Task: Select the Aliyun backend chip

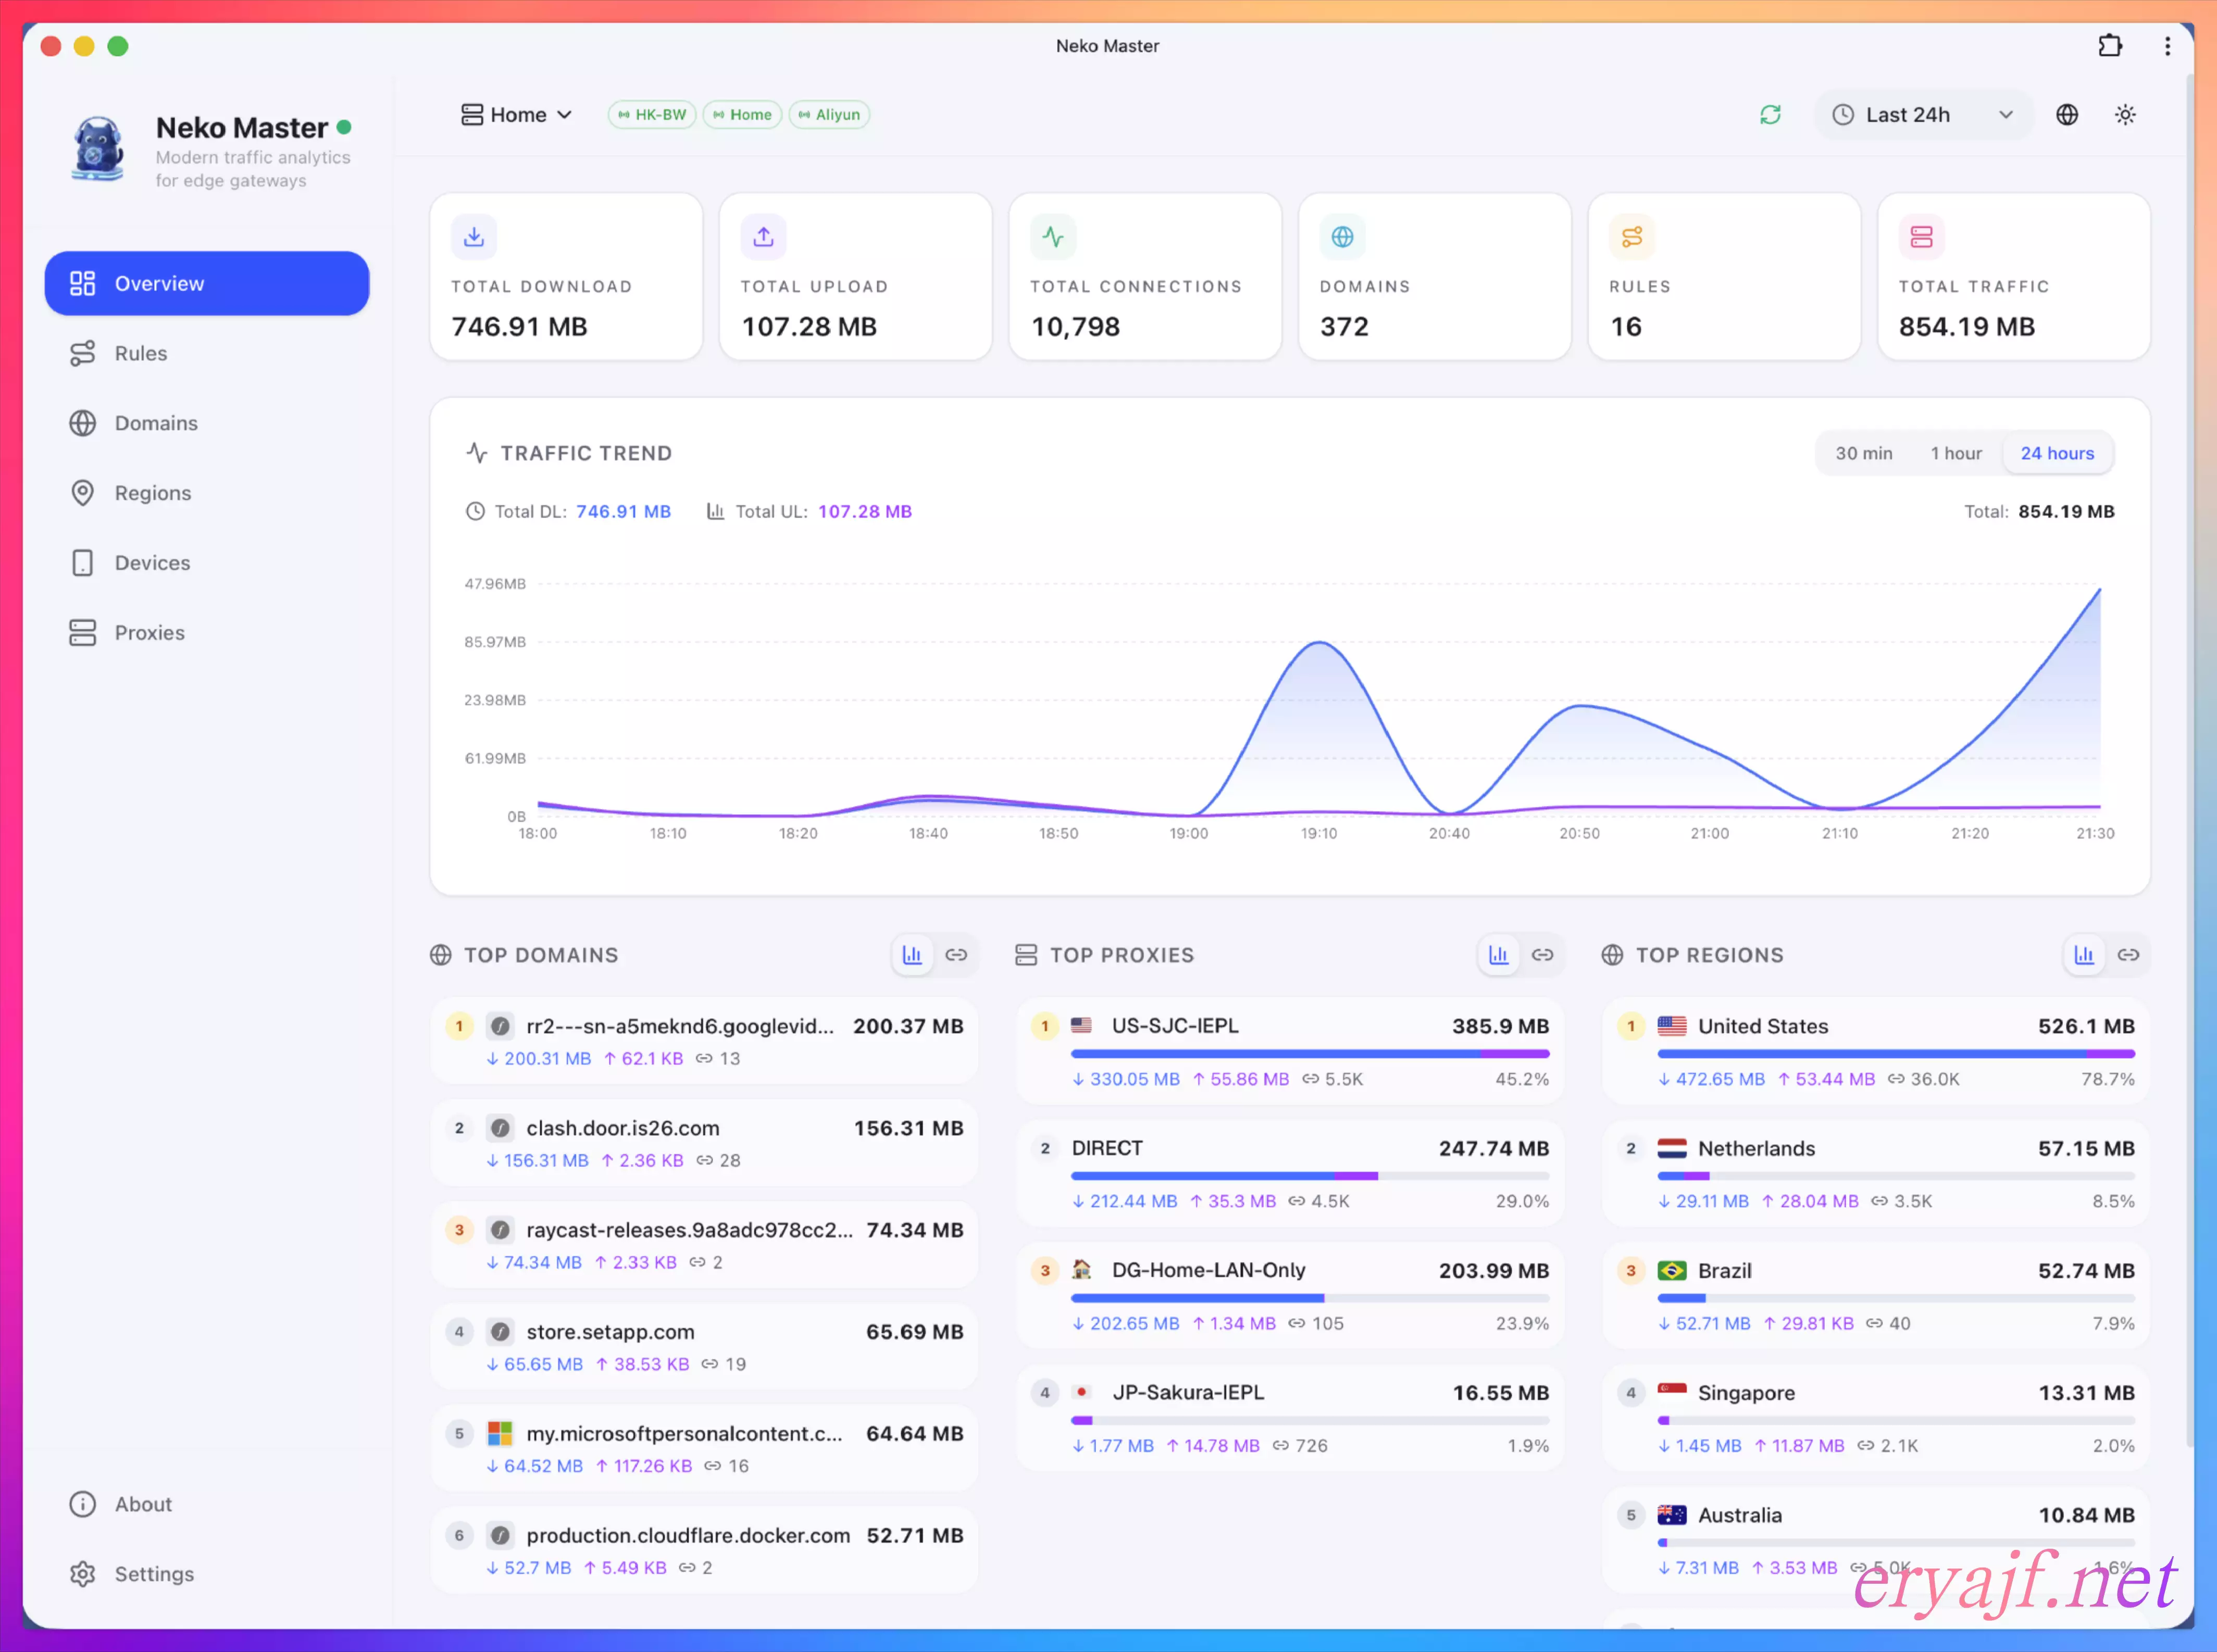Action: pos(829,115)
